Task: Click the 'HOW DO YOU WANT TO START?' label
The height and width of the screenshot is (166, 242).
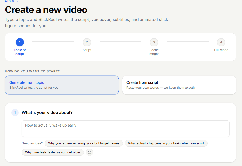Action: 32,71
